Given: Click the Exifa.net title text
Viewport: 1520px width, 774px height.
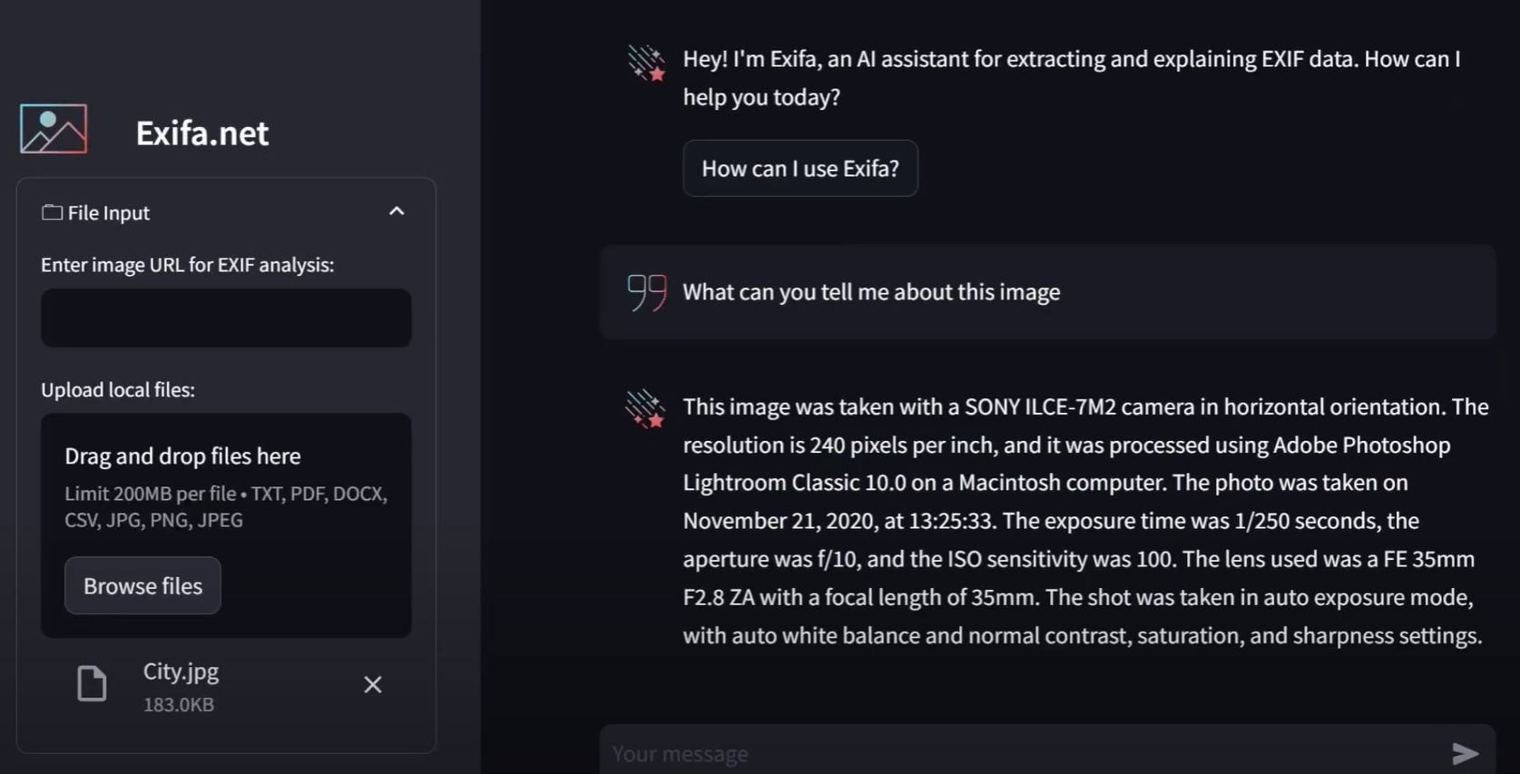Looking at the screenshot, I should pos(202,133).
